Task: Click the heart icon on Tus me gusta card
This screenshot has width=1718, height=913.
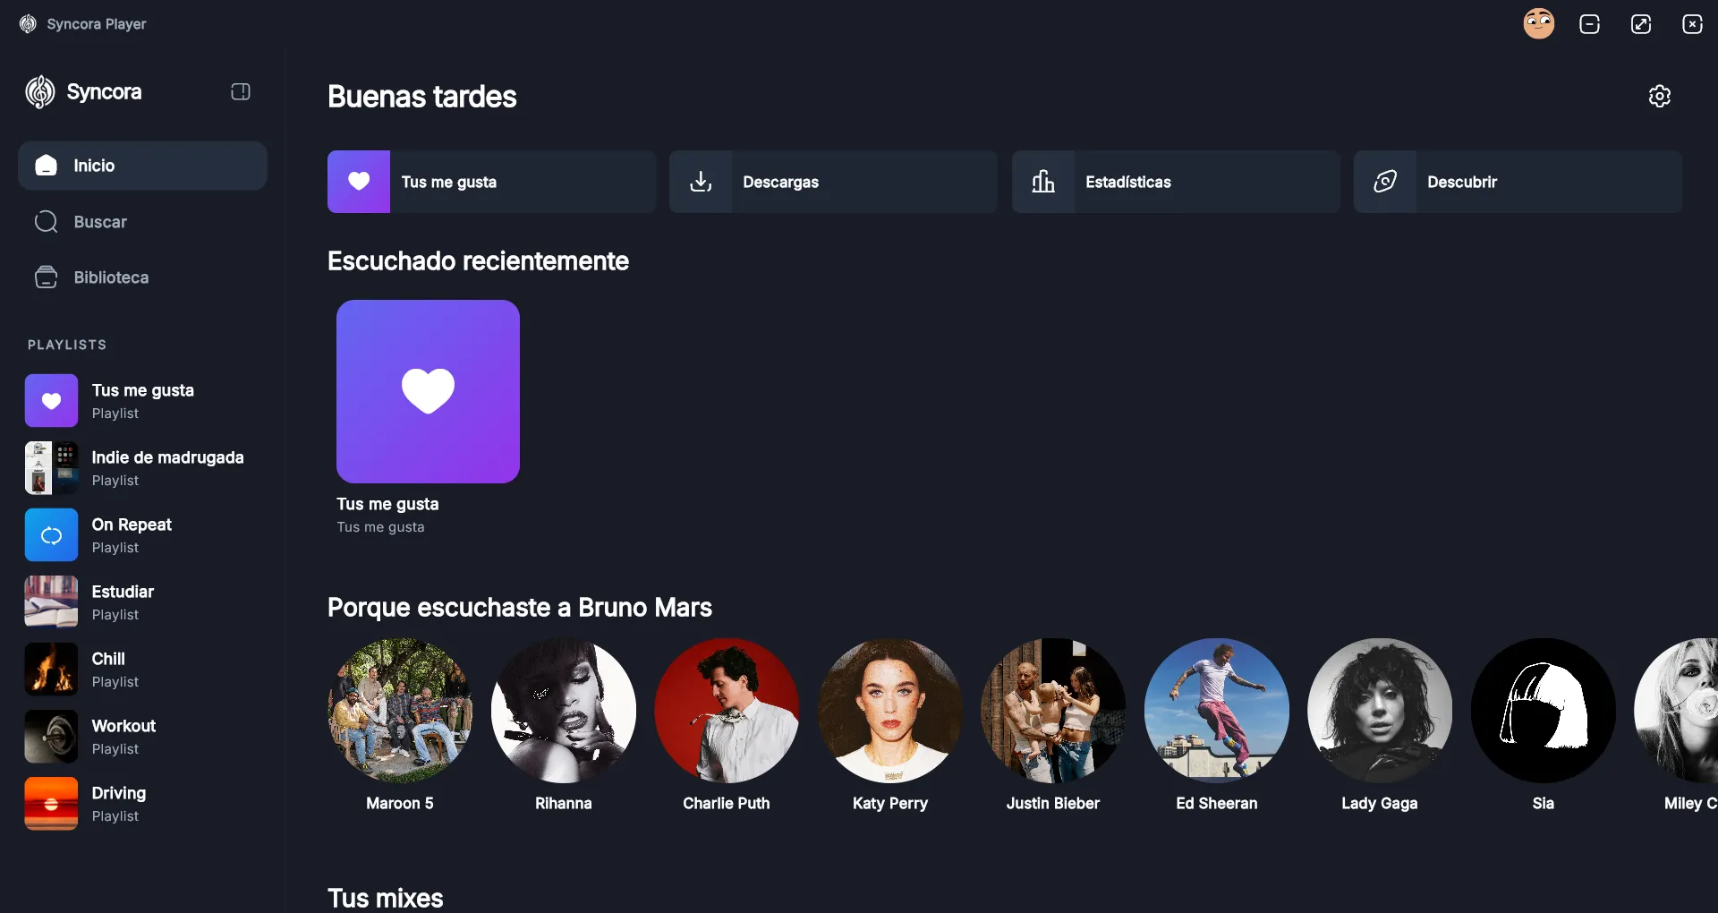Action: (x=359, y=182)
